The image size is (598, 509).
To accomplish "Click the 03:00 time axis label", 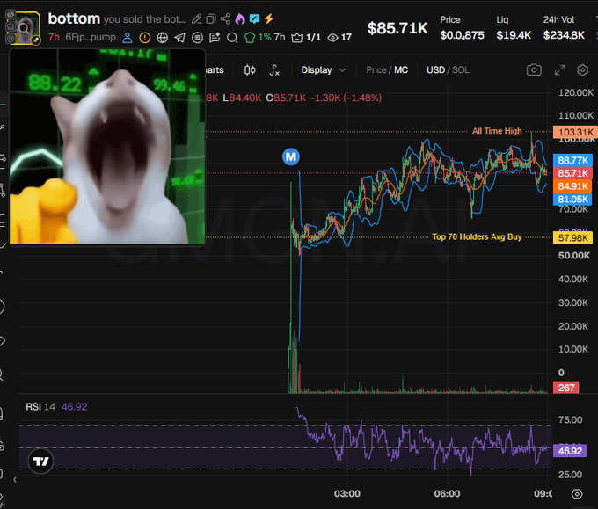I will [x=347, y=494].
